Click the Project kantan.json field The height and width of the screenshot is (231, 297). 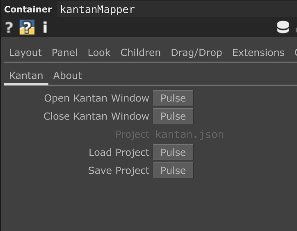(x=189, y=134)
